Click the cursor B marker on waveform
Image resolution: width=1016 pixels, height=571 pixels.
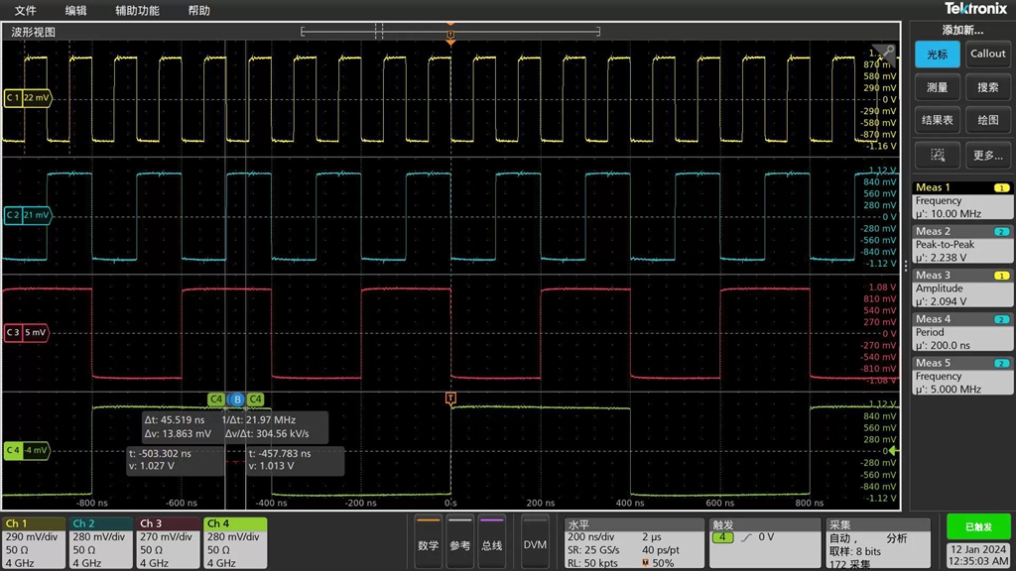236,399
